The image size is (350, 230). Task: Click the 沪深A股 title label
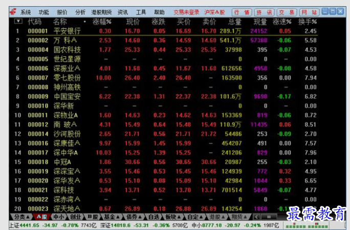214,12
